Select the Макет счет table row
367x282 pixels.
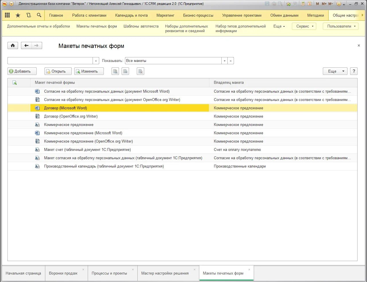(x=182, y=149)
